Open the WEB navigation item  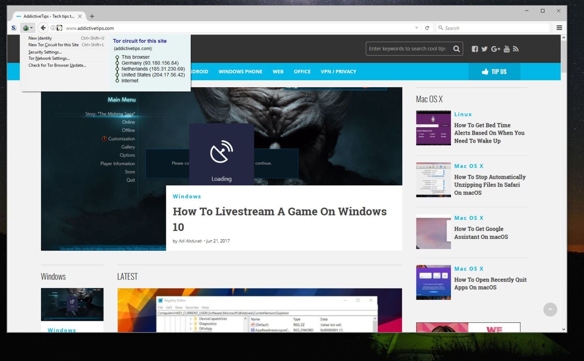(x=278, y=71)
